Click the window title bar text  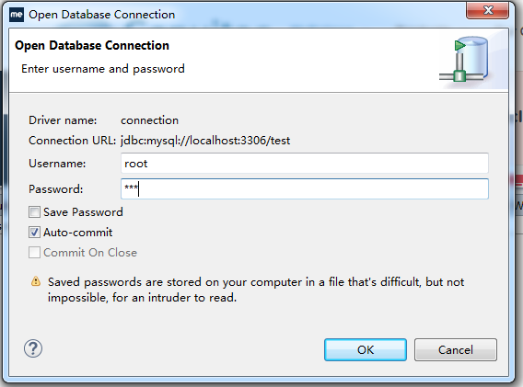[101, 15]
